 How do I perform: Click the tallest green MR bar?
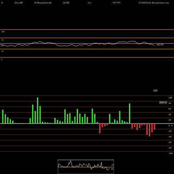38,110
